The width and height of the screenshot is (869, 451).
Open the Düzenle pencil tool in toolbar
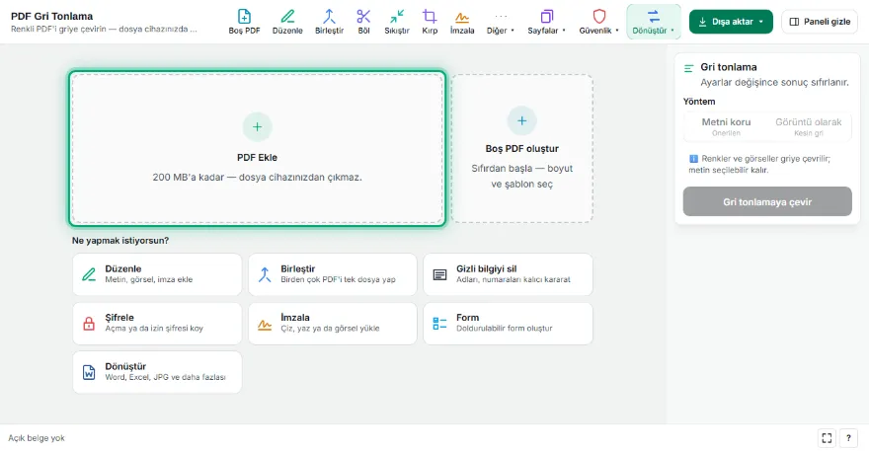pos(287,22)
